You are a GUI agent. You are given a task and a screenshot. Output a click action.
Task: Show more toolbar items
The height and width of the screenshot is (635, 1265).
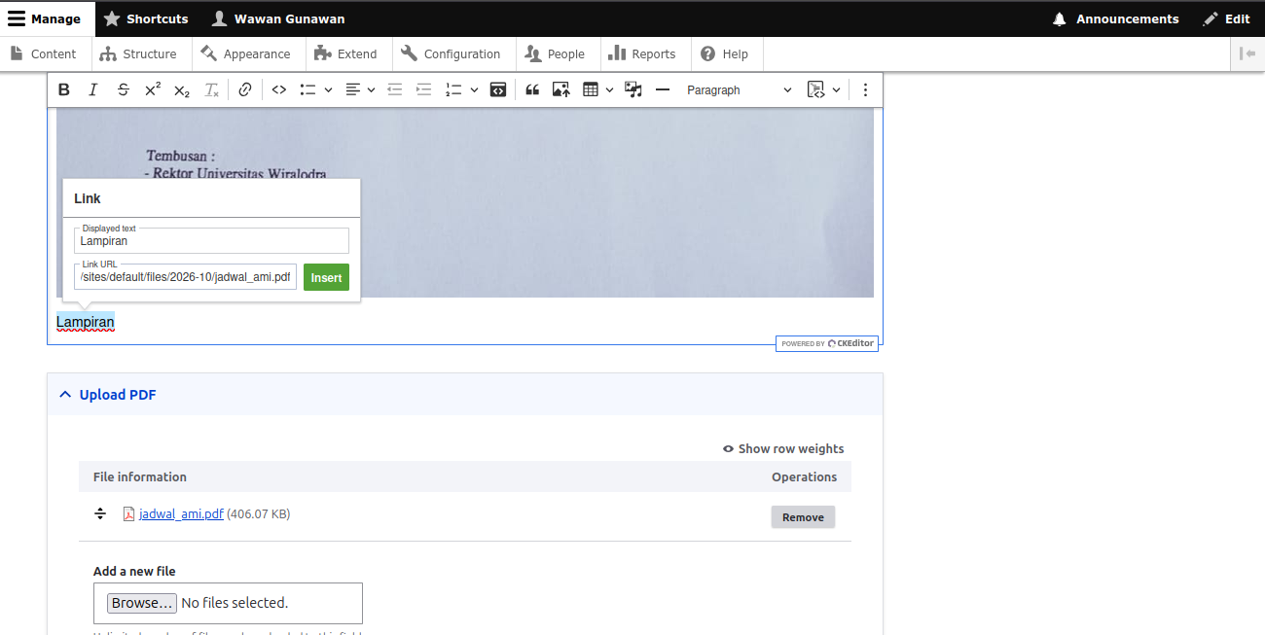(865, 89)
